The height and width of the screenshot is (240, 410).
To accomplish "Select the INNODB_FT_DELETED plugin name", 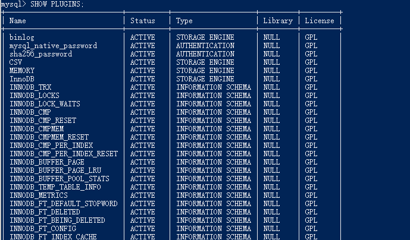I will point(45,213).
